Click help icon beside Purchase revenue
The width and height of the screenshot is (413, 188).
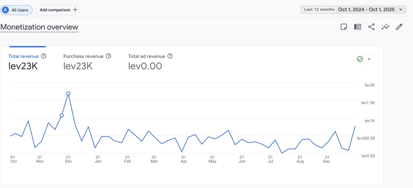108,56
